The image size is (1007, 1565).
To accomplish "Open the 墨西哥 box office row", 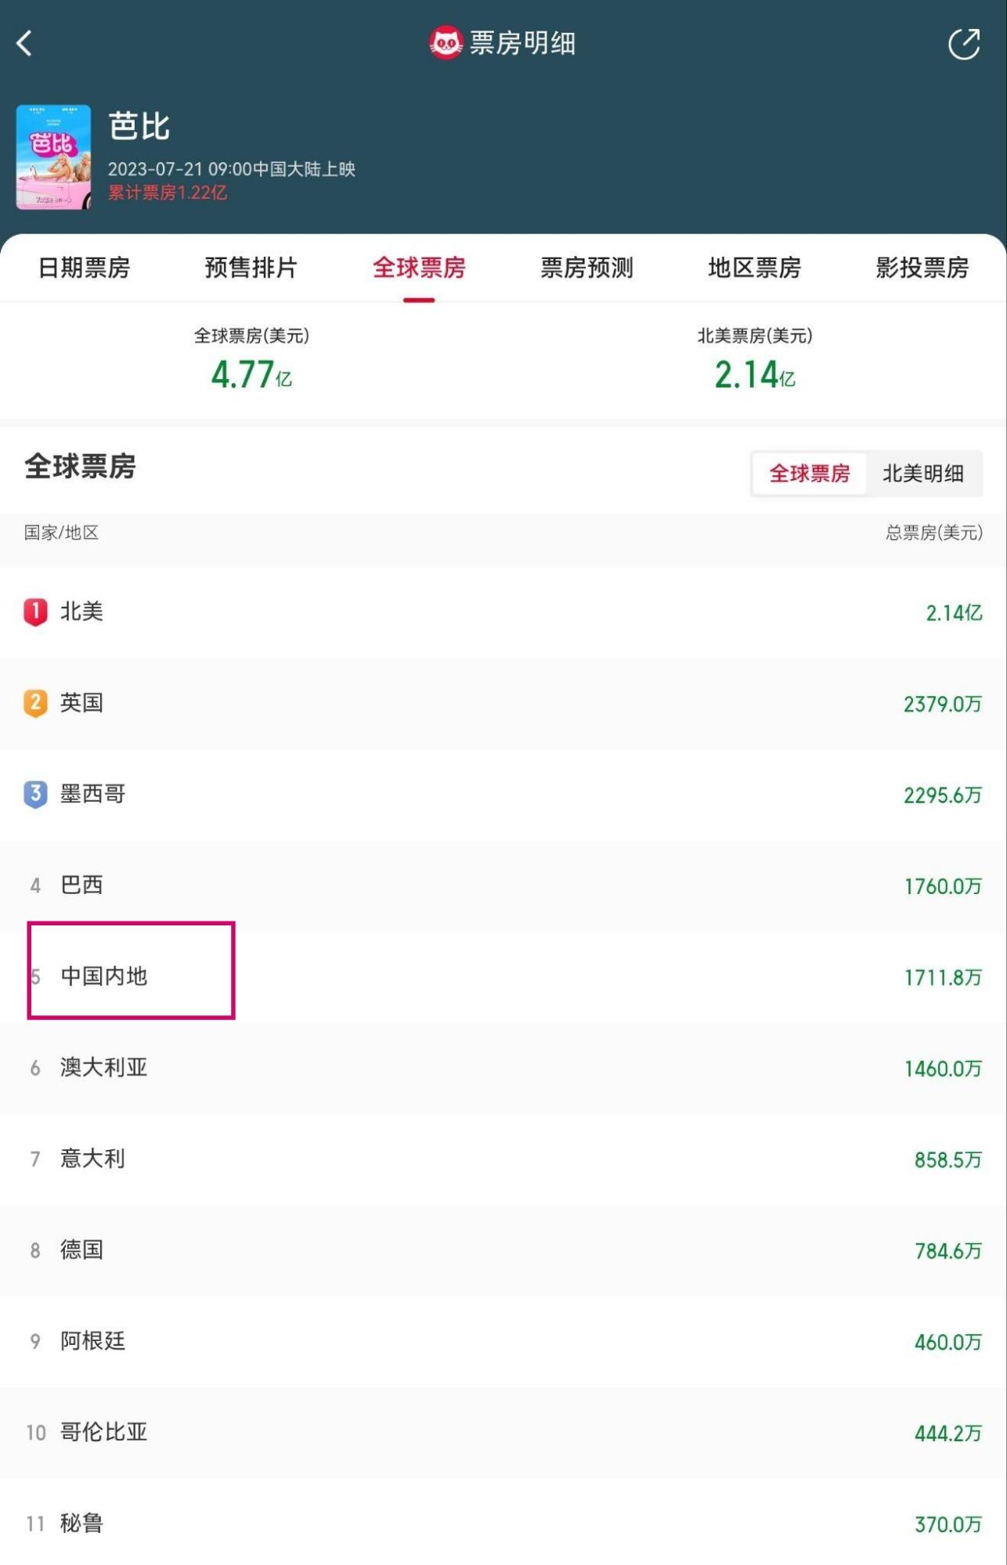I will [x=503, y=795].
